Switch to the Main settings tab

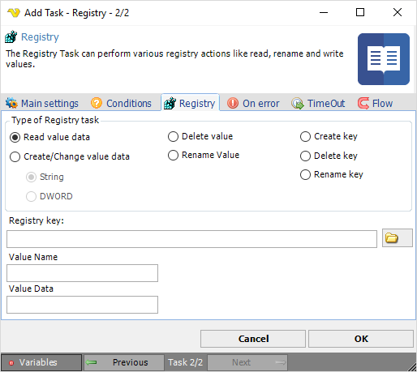[42, 103]
